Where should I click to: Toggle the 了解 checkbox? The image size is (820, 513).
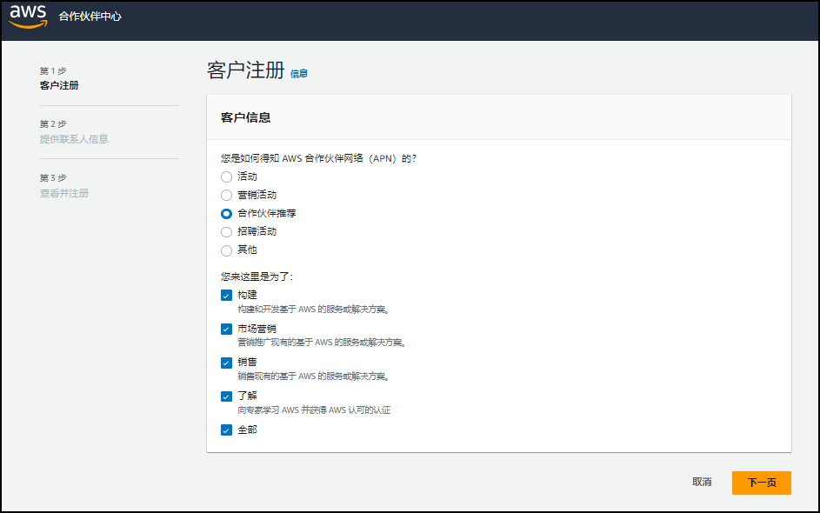pyautogui.click(x=226, y=396)
